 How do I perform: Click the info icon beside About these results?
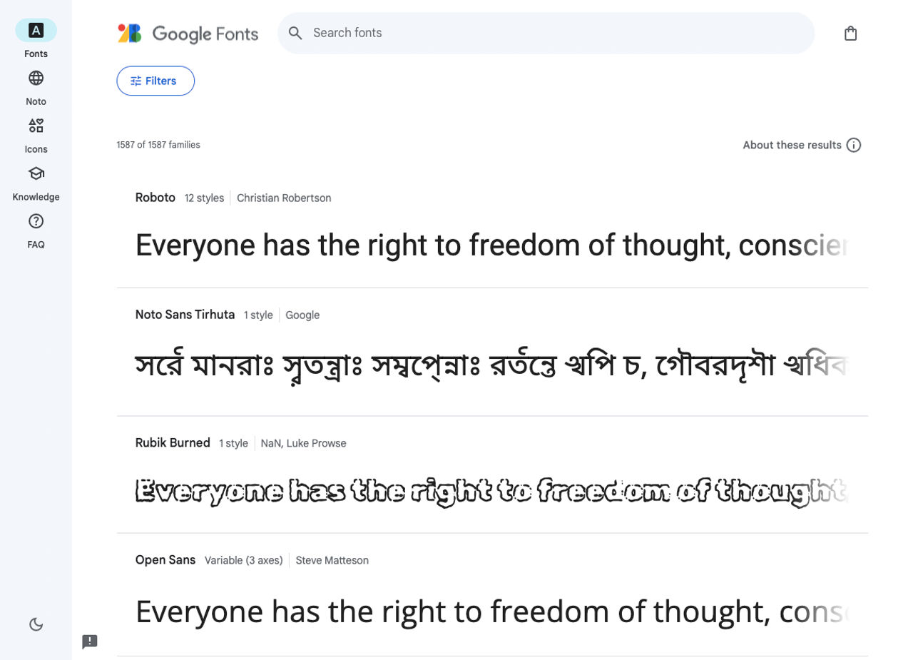pos(854,145)
